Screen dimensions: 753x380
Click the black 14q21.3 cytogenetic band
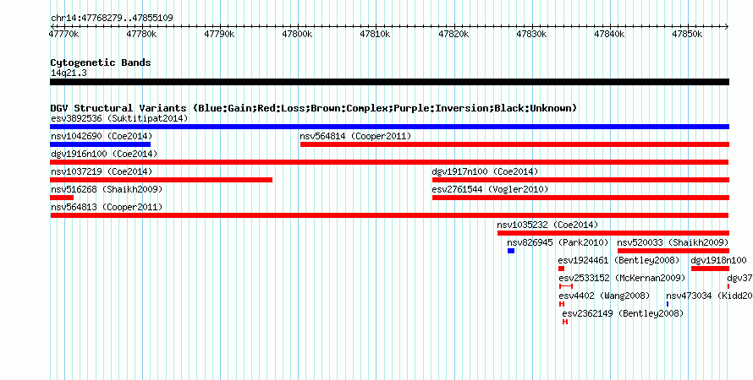(389, 82)
